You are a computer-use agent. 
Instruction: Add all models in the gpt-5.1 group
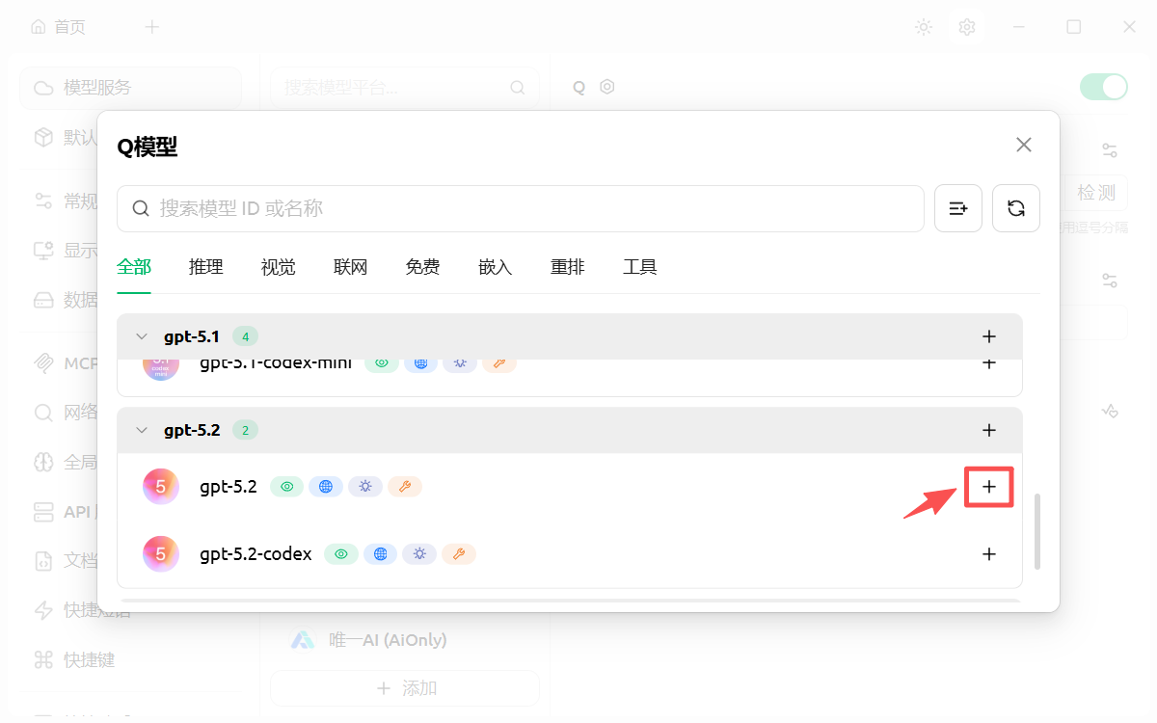[x=988, y=336]
